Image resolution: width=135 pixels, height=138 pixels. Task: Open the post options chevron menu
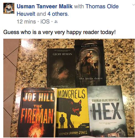(x=133, y=5)
